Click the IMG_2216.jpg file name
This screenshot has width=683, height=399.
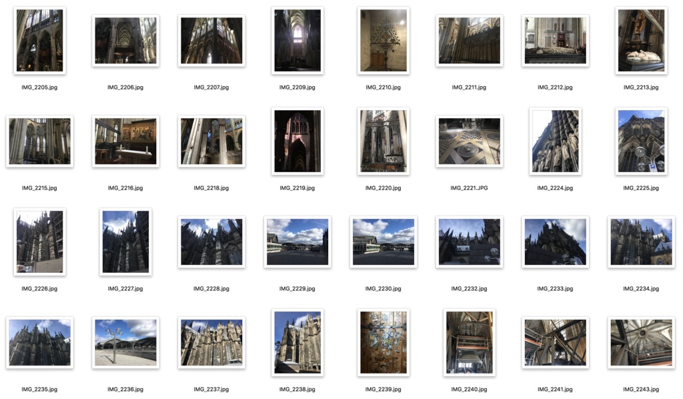click(x=125, y=187)
